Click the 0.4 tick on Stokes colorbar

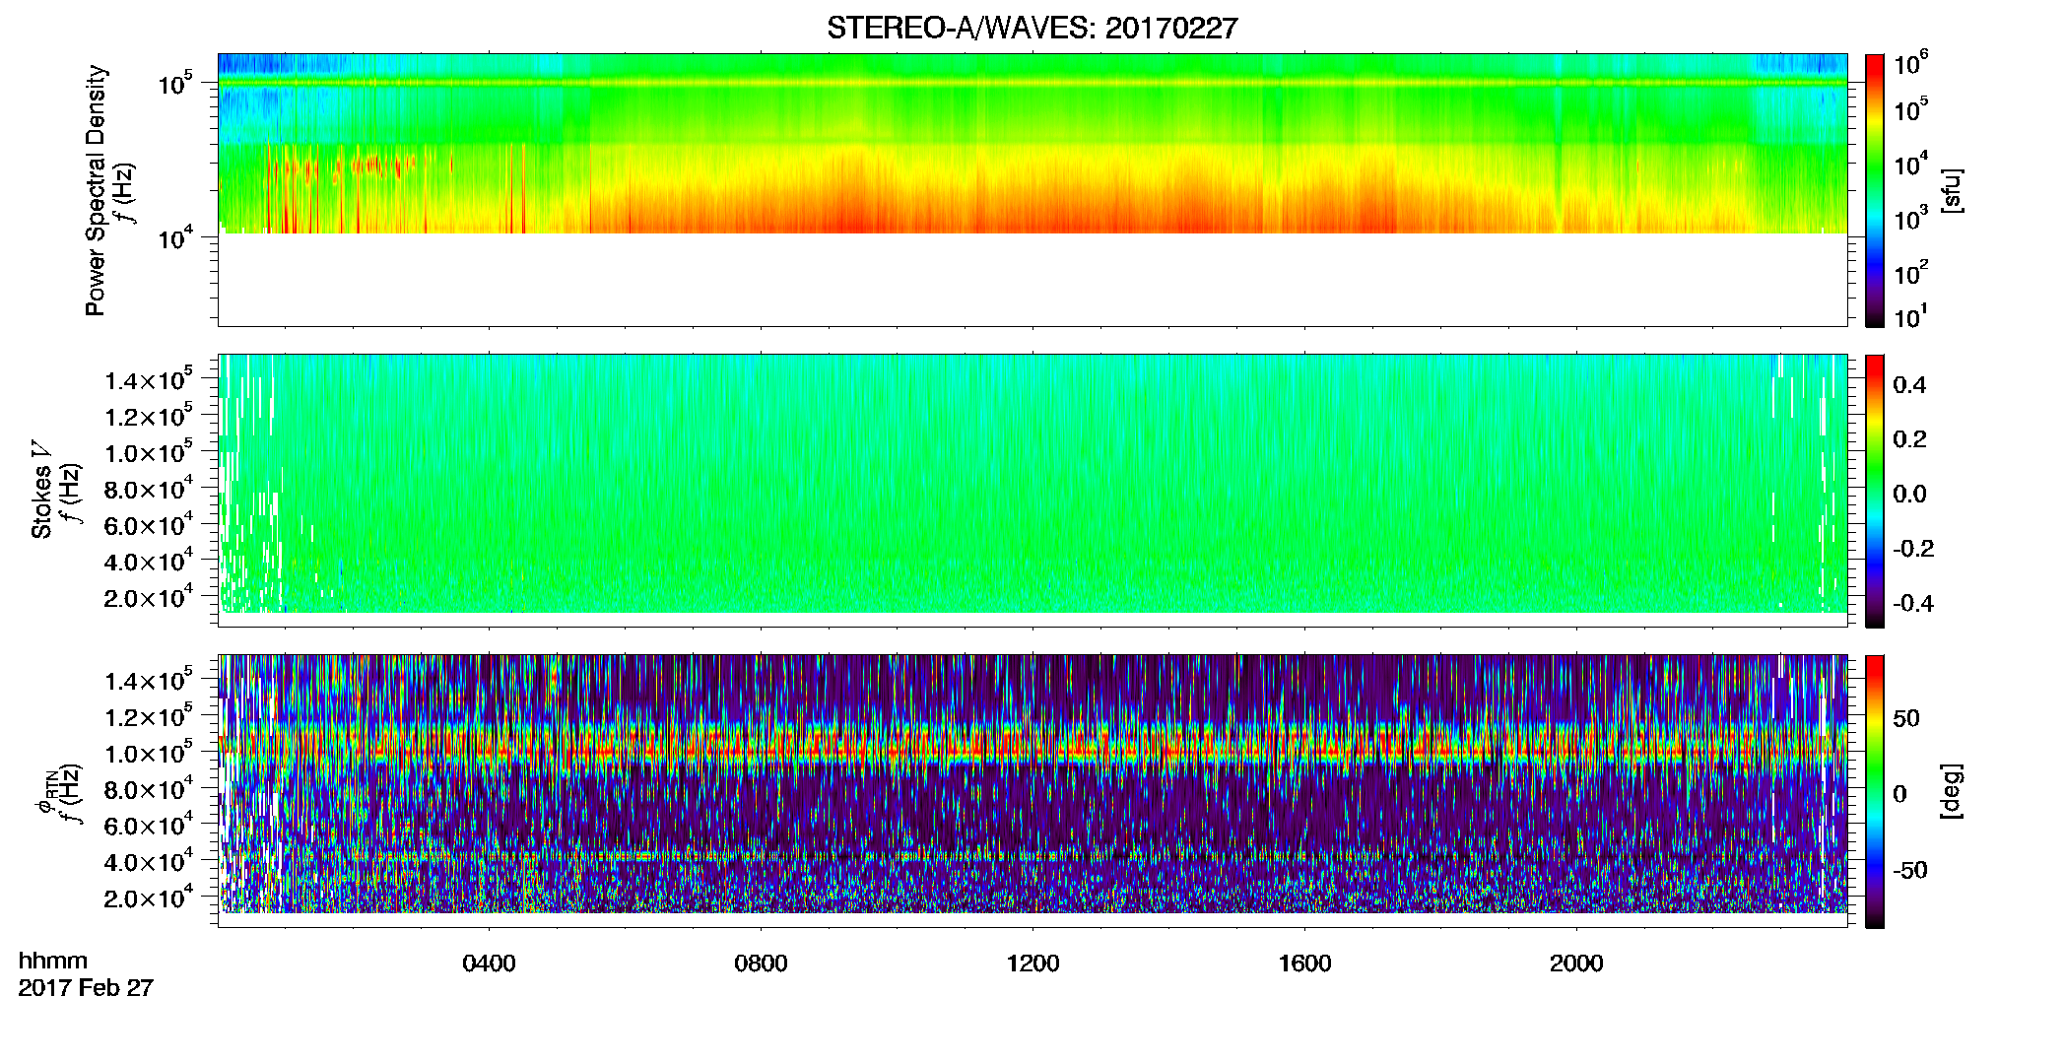click(1909, 385)
